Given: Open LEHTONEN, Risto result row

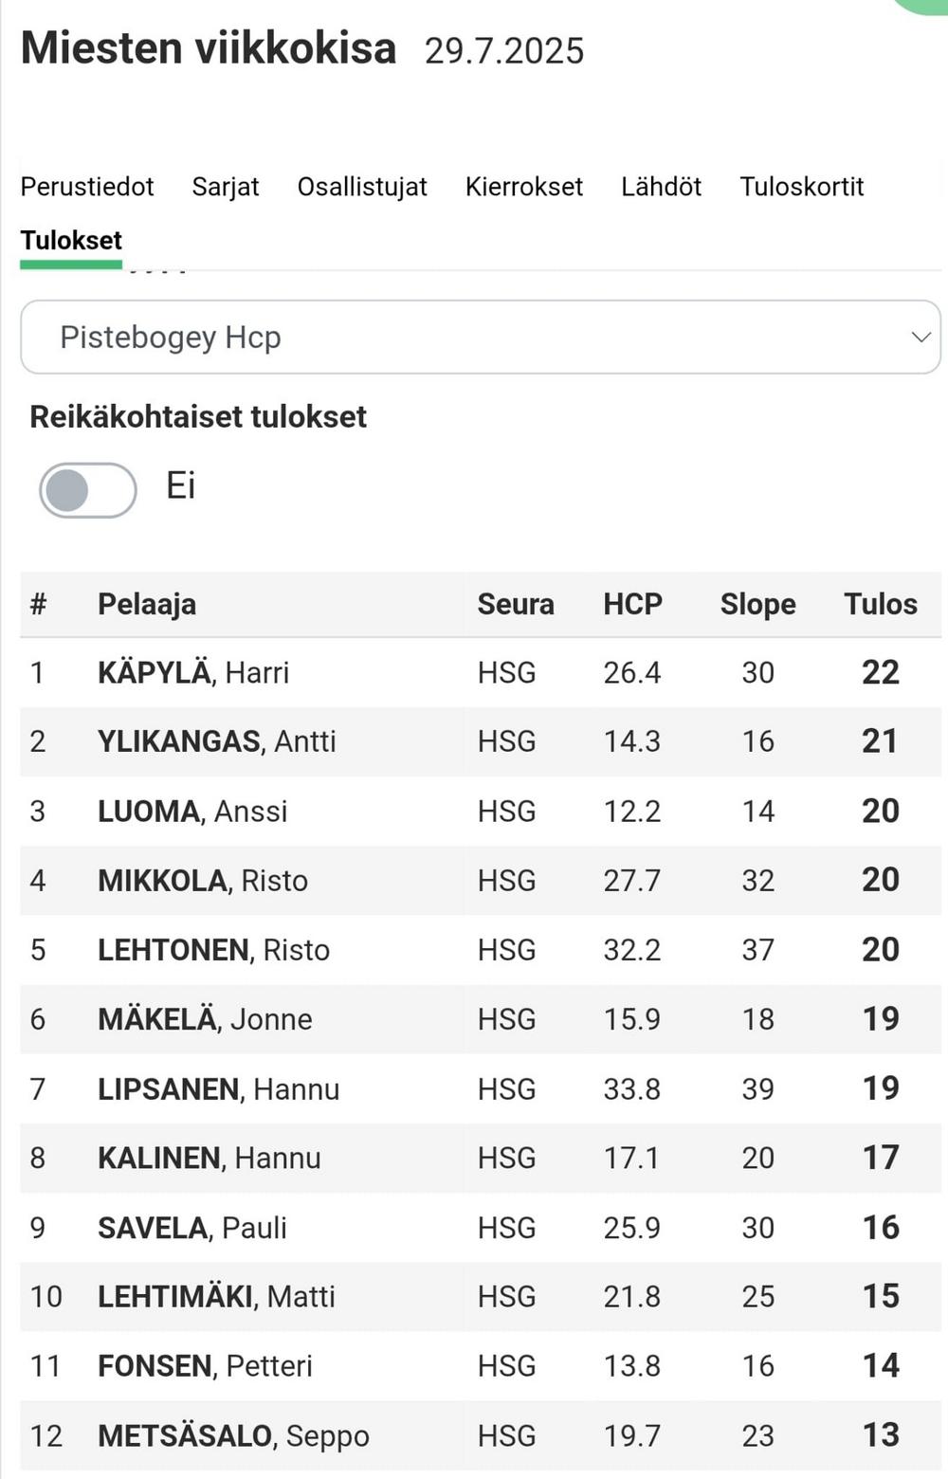Looking at the screenshot, I should 481,949.
